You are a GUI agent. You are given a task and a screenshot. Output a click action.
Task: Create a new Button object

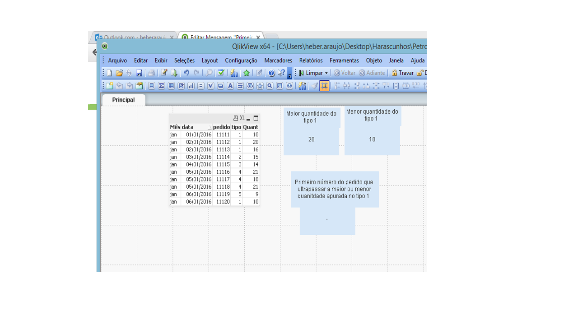pyautogui.click(x=220, y=86)
